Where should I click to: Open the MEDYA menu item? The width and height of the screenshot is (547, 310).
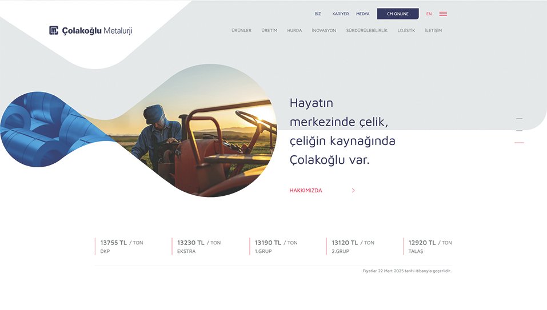click(x=363, y=14)
